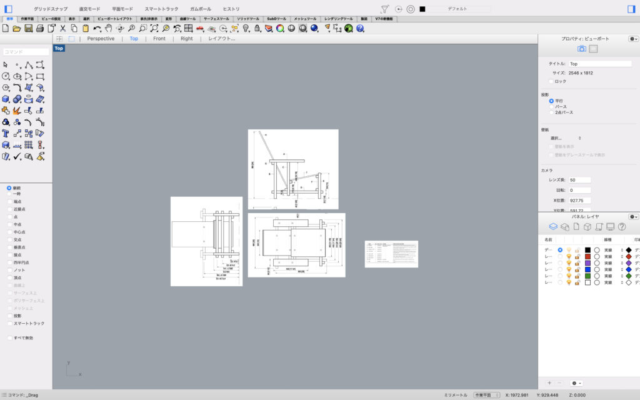Paste with the clipboard icon
Viewport: 640px width, 400px height.
coord(85,28)
